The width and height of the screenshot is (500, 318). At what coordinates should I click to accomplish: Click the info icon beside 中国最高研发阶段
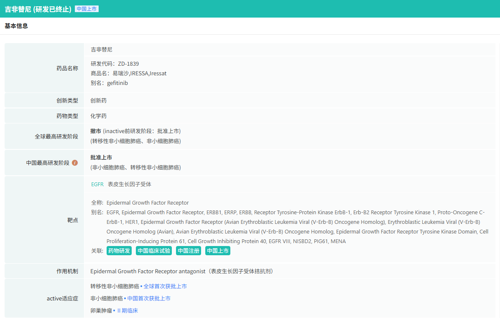tap(75, 163)
